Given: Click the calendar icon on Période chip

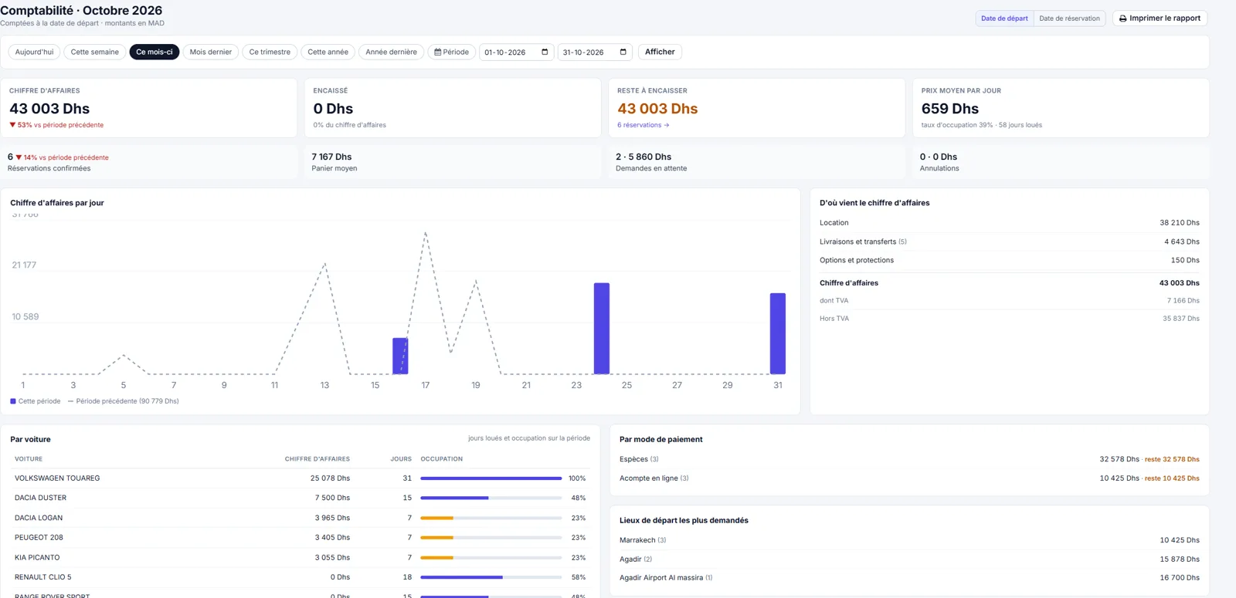Looking at the screenshot, I should tap(438, 52).
